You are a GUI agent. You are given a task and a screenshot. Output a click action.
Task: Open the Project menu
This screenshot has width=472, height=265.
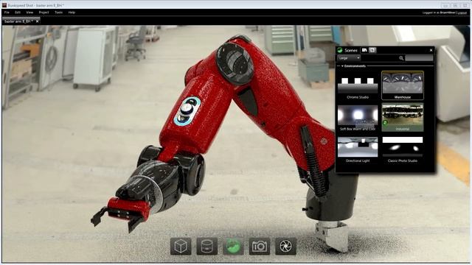tap(44, 13)
